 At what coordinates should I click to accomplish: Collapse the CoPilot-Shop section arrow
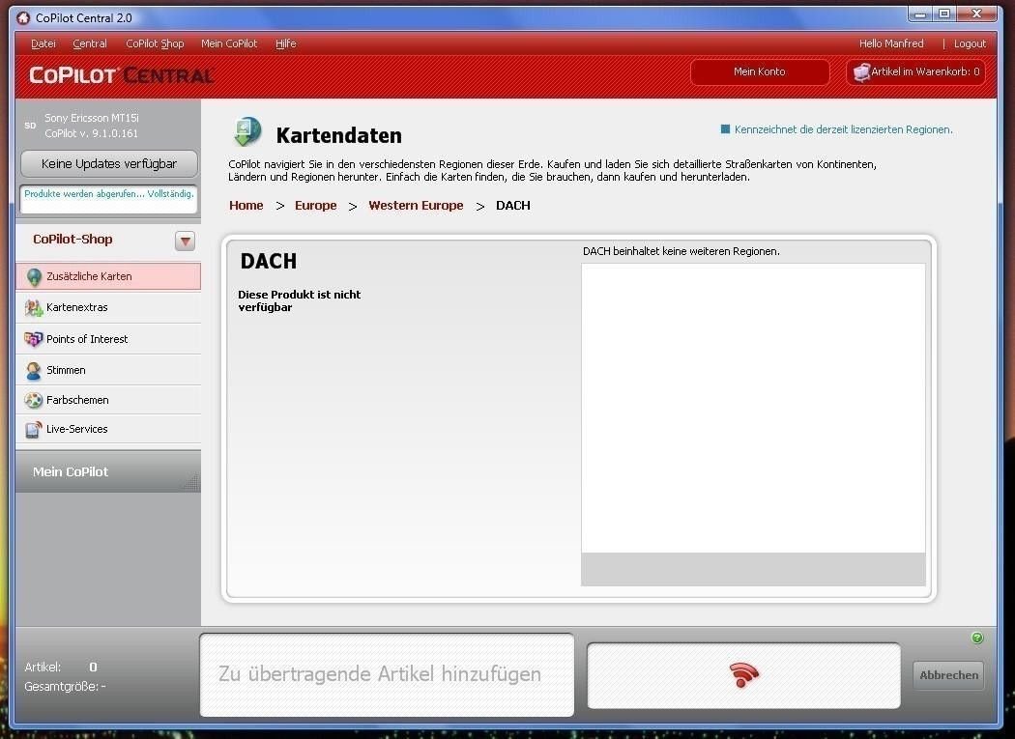click(186, 241)
